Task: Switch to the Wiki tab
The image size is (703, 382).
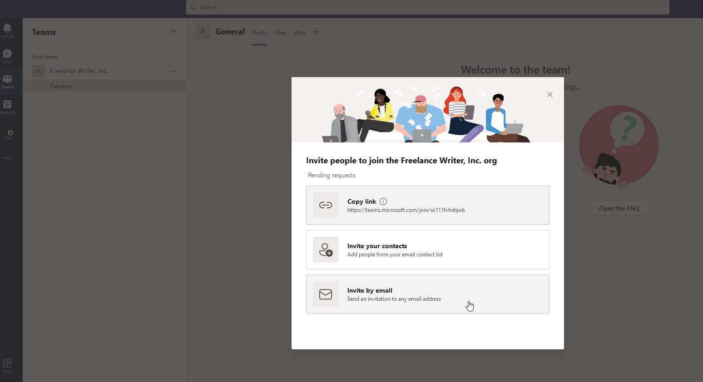Action: coord(299,33)
